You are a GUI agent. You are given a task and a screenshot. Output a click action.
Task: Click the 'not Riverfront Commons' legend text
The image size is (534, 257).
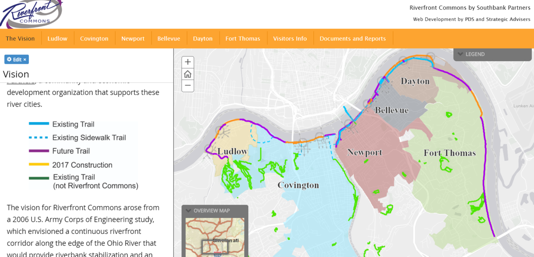click(x=96, y=186)
